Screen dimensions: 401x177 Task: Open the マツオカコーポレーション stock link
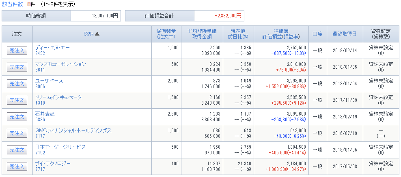(60, 64)
